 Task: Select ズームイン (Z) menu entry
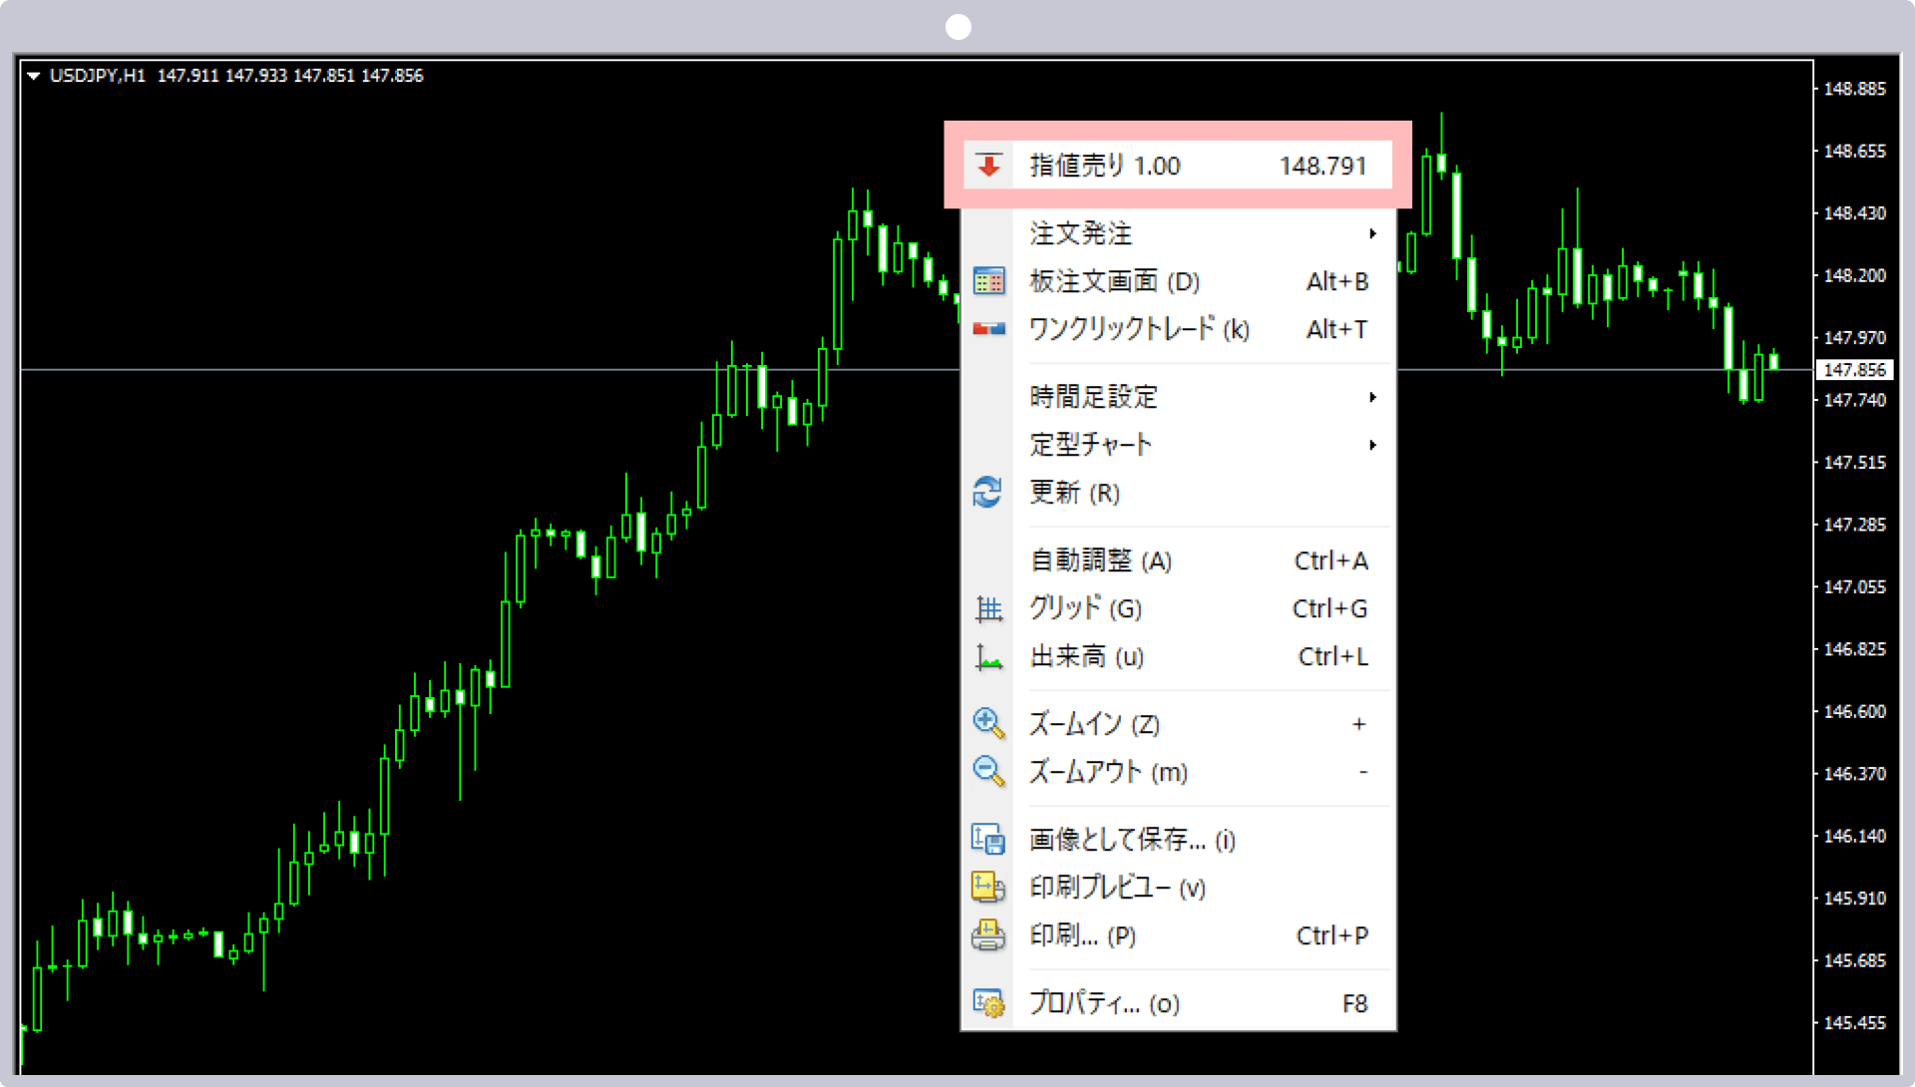(1178, 724)
